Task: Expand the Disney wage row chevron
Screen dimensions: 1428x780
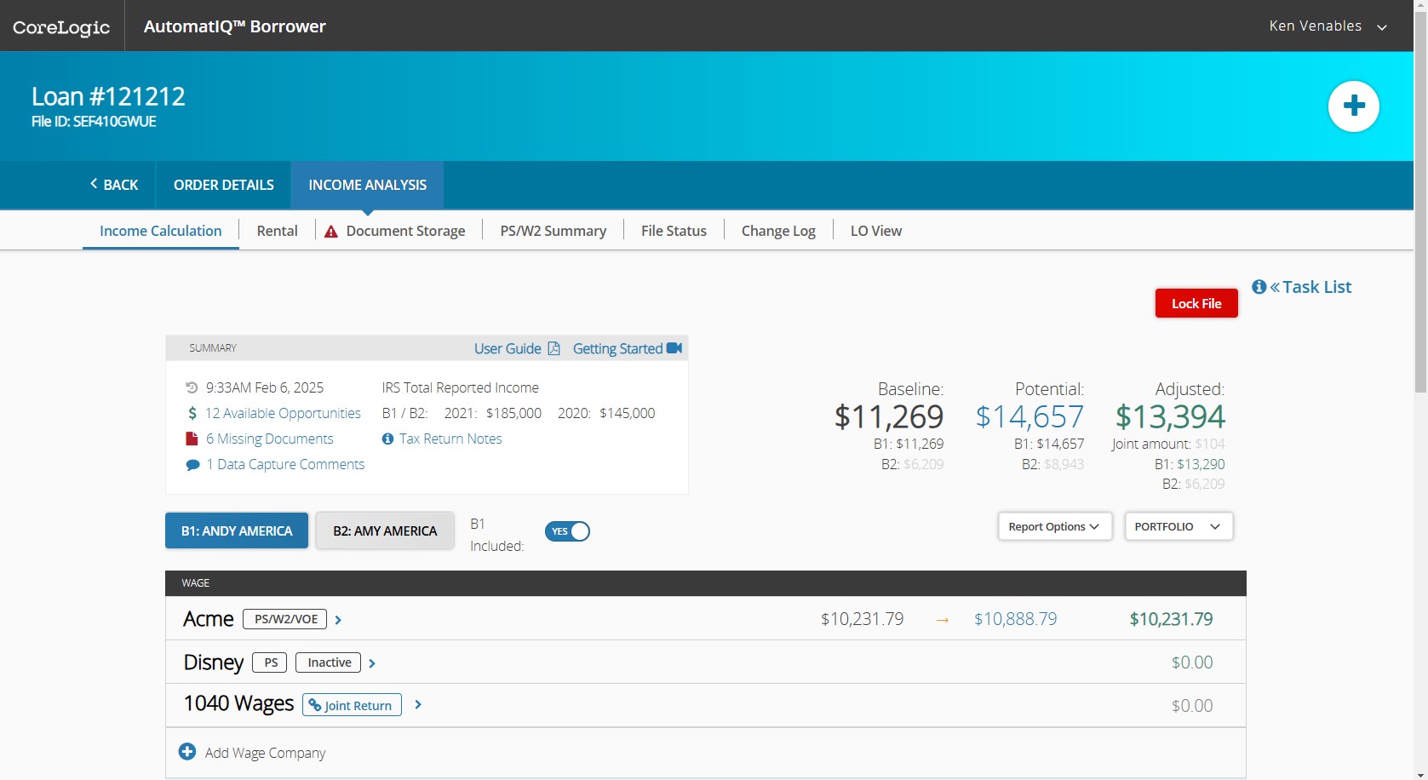Action: [372, 663]
